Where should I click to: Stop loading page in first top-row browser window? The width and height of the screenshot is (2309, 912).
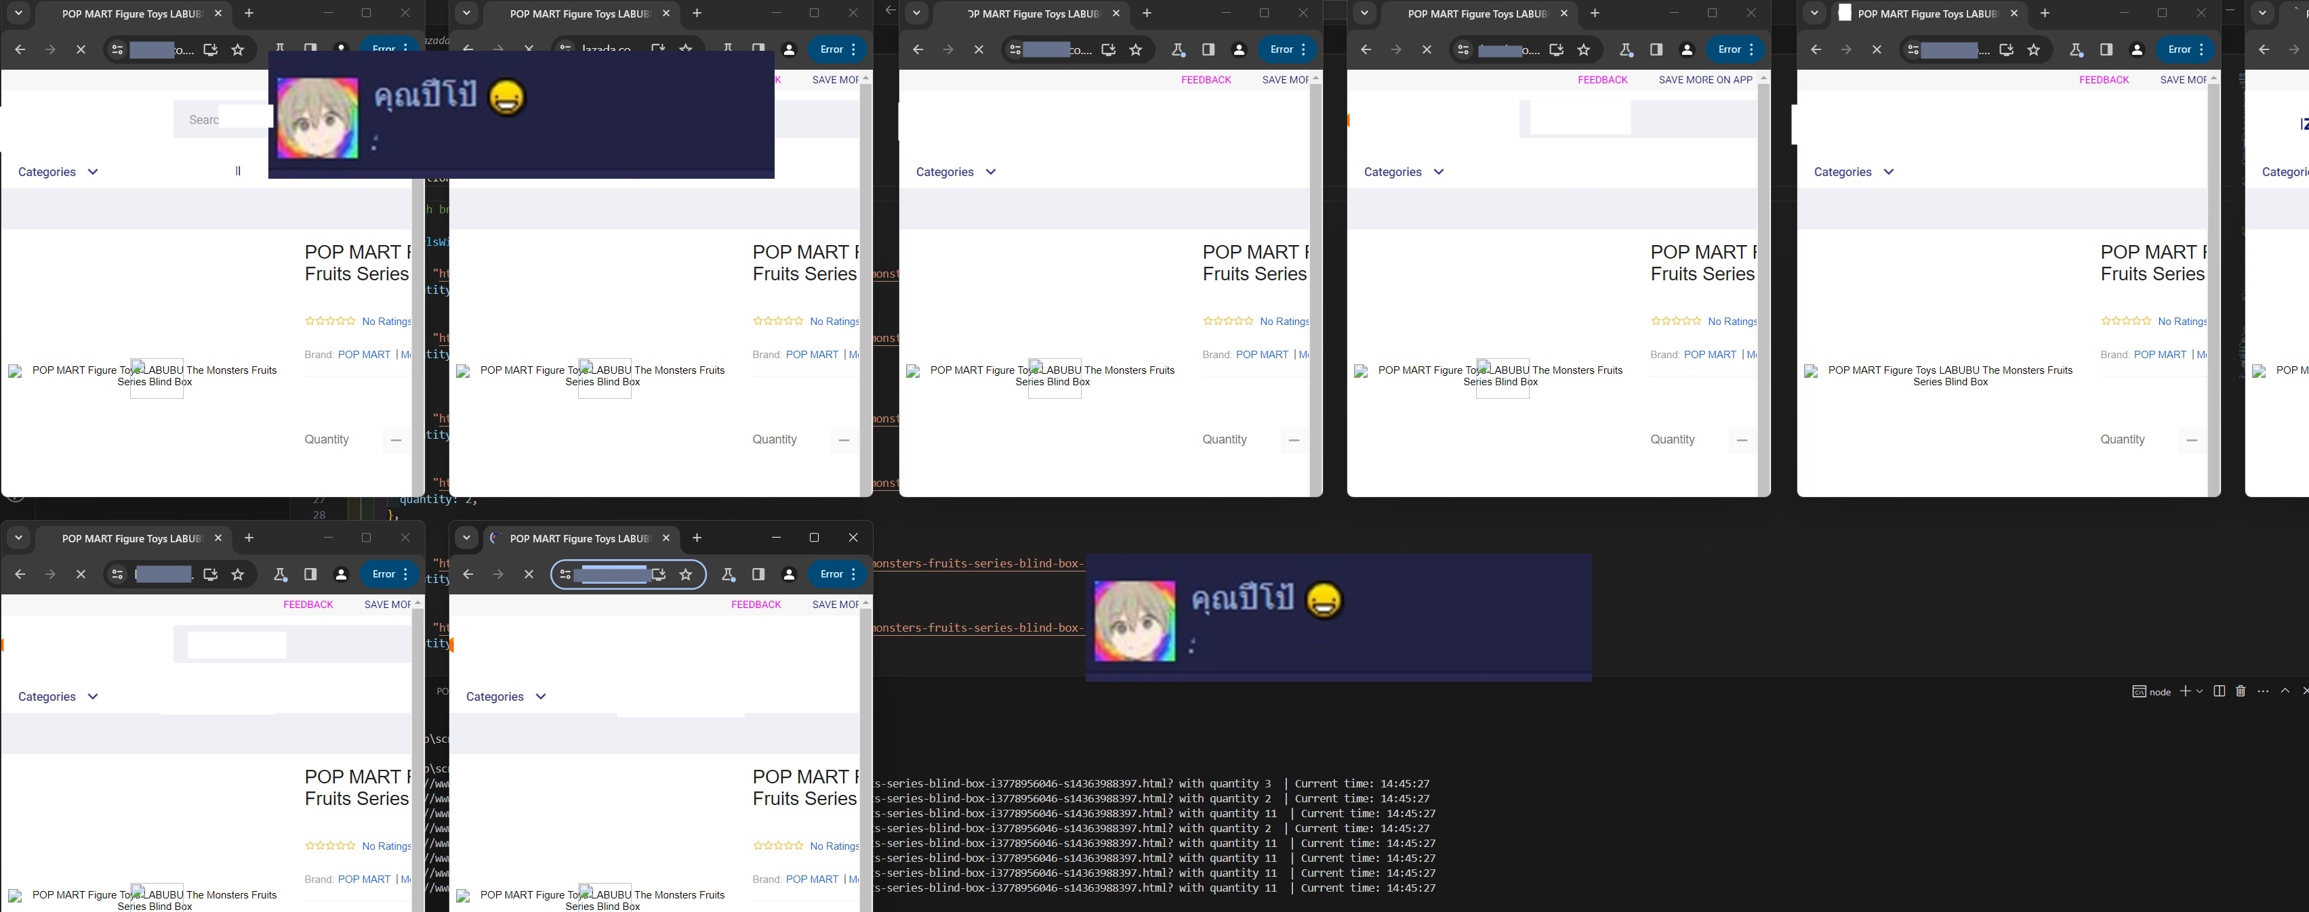81,50
